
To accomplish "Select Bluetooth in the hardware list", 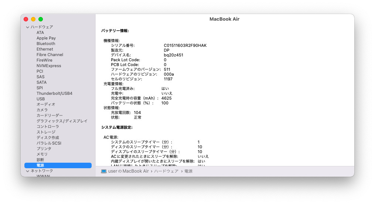I will 46,44.
